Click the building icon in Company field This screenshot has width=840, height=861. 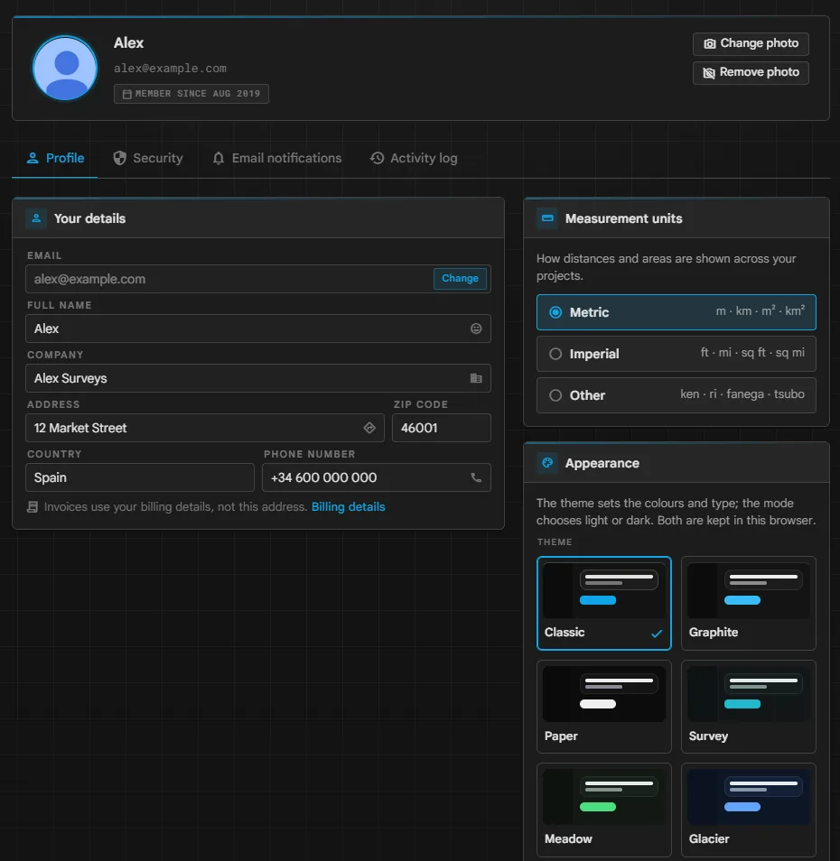(476, 378)
